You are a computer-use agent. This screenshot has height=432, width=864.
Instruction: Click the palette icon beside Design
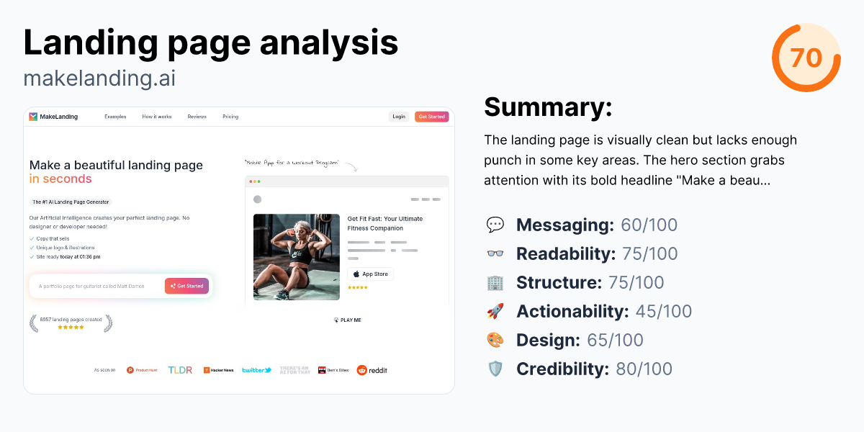495,340
